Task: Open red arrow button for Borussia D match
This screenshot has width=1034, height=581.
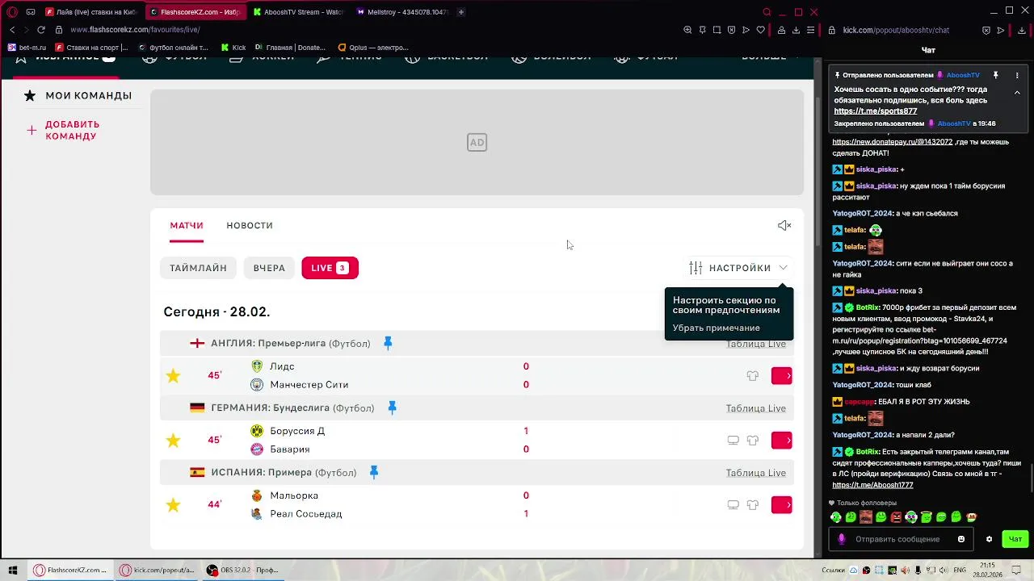Action: tap(781, 440)
